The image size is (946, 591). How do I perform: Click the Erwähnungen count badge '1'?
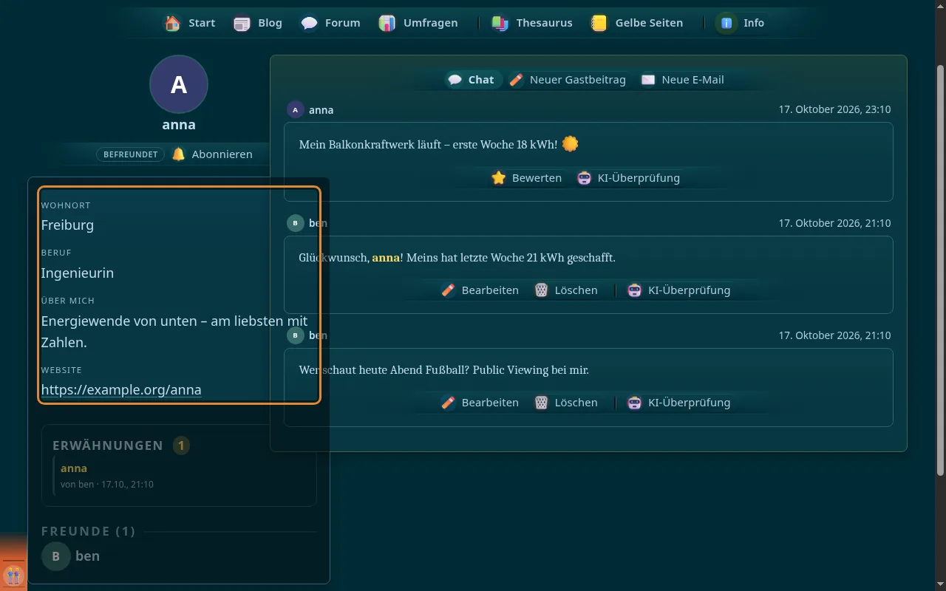[x=181, y=445]
